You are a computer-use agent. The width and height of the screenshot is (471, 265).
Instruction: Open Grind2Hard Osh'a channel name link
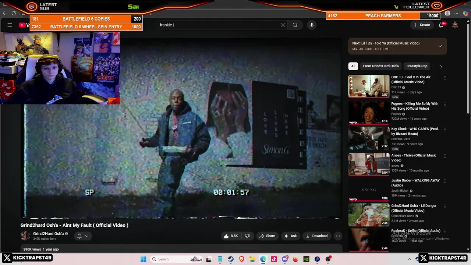pos(48,234)
